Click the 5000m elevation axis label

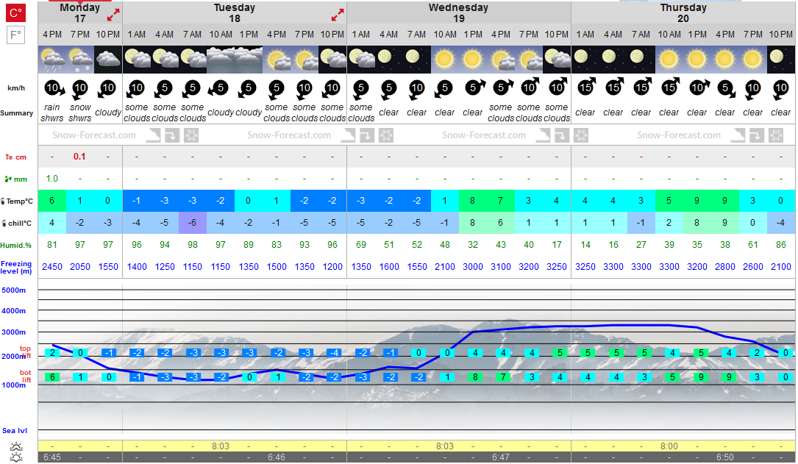(14, 290)
